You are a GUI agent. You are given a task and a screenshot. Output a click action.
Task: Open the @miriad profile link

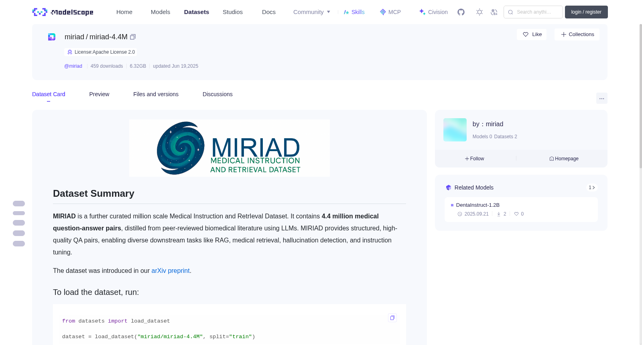click(73, 66)
